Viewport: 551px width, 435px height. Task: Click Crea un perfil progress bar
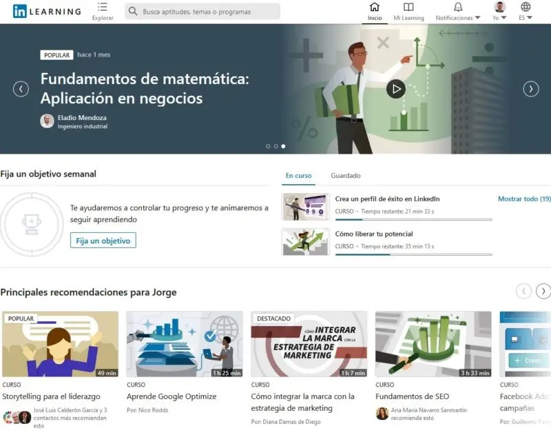[x=412, y=219]
